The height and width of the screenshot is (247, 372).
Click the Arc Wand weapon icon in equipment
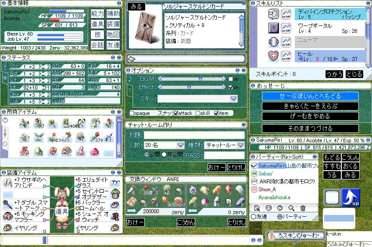coord(7,205)
